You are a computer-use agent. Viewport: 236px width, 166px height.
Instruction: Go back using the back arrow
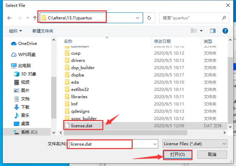click(9, 18)
